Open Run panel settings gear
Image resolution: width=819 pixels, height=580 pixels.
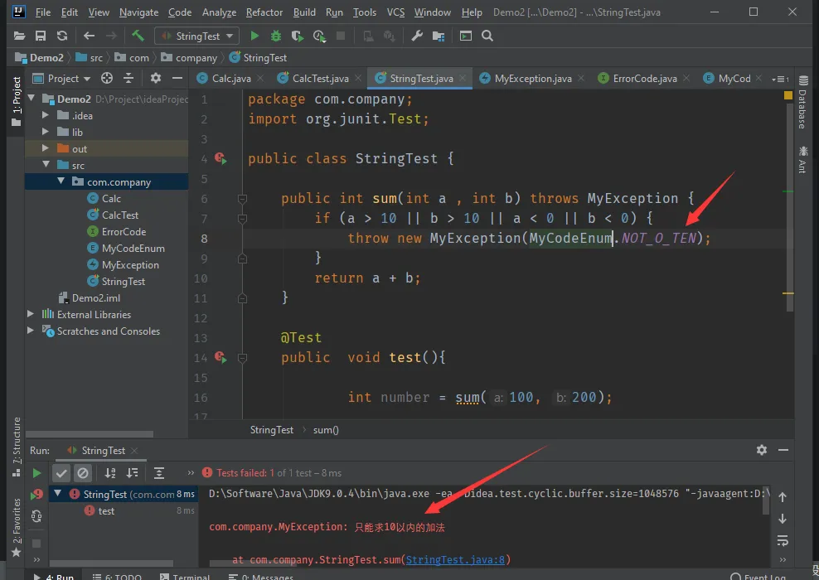click(x=761, y=450)
